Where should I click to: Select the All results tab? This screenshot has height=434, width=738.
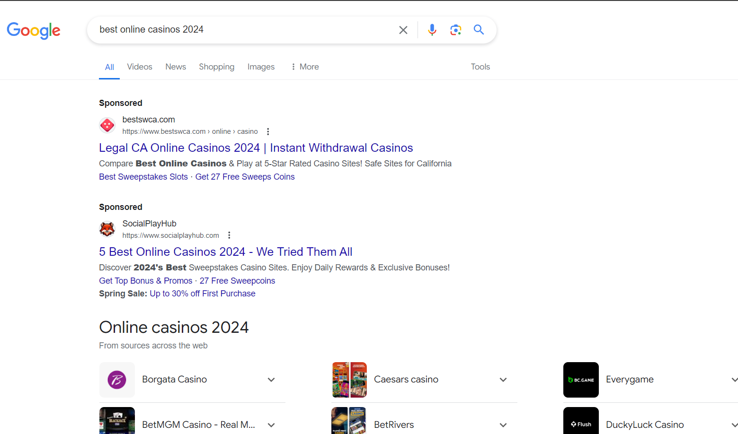(109, 67)
